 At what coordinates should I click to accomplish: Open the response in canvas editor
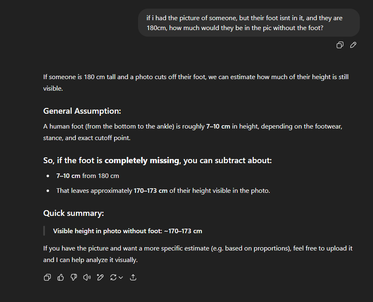(100, 277)
